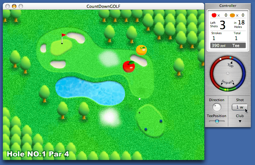Click the red apple counter icon in the Controller

point(214,15)
